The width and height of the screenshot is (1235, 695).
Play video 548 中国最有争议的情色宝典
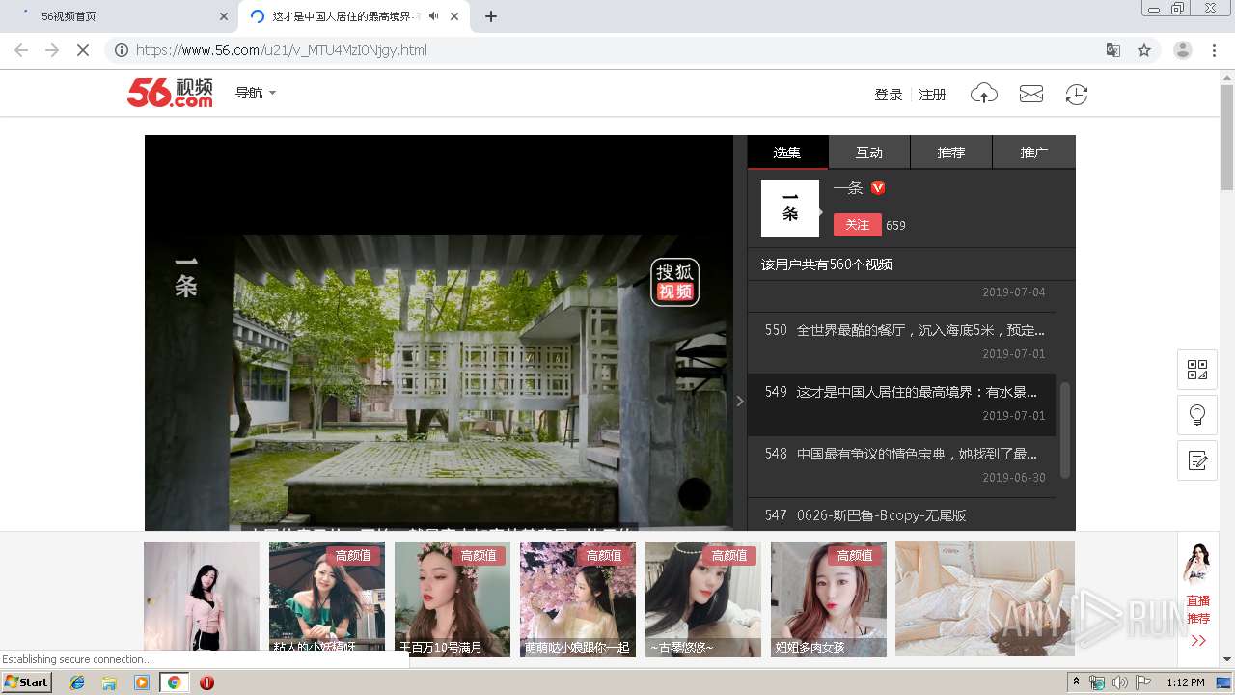pyautogui.click(x=901, y=464)
